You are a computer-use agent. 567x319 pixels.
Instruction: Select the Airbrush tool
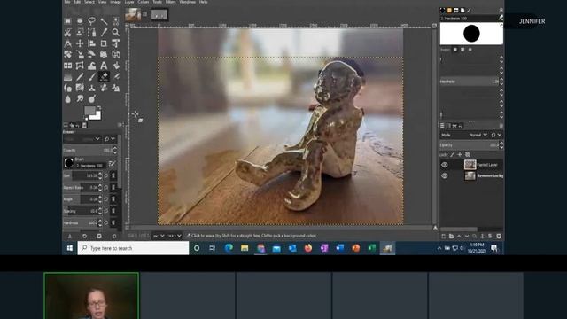point(116,77)
